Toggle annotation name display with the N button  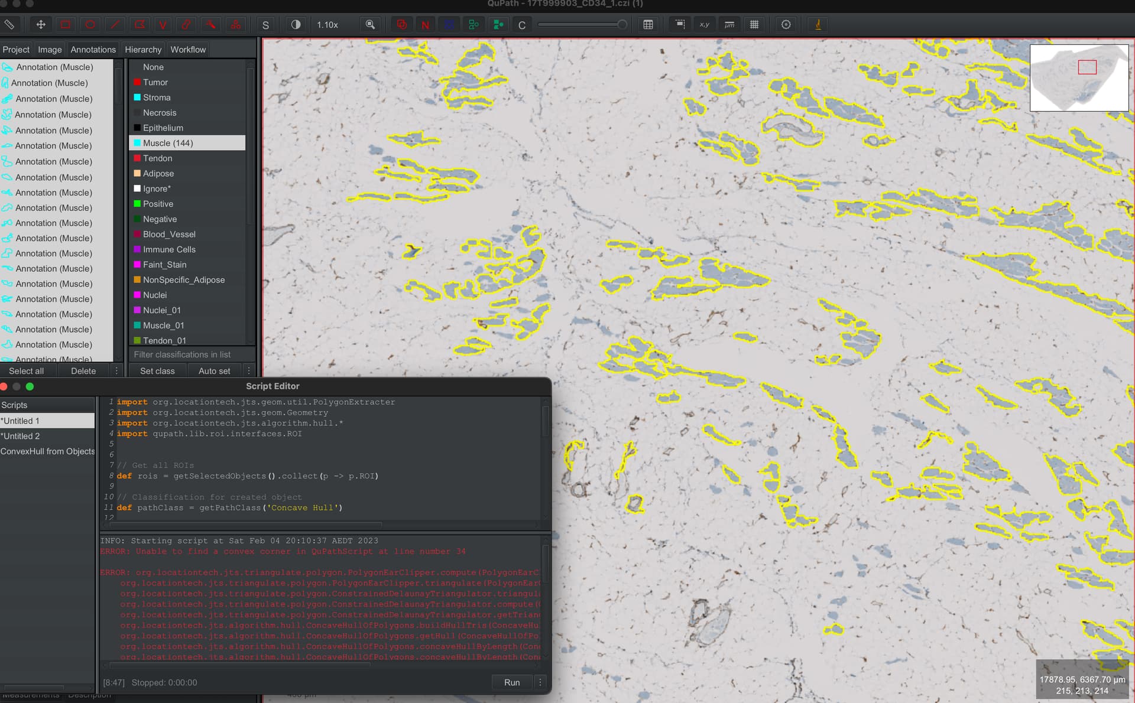426,24
